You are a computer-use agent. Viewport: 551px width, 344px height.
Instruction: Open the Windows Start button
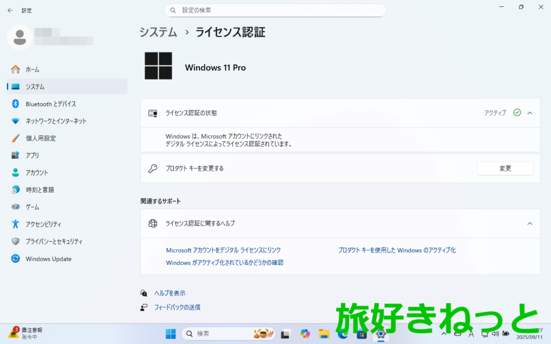tap(171, 334)
